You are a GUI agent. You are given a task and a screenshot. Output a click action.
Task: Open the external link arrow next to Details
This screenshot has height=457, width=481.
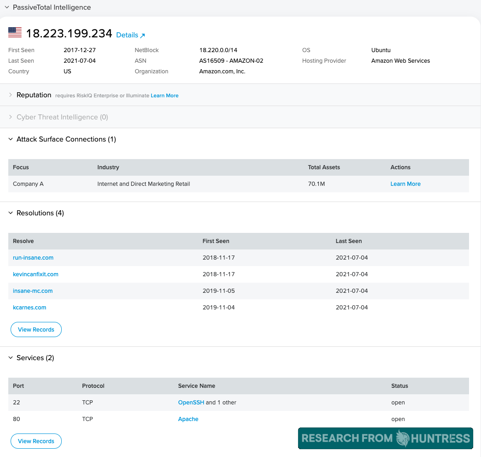[142, 35]
